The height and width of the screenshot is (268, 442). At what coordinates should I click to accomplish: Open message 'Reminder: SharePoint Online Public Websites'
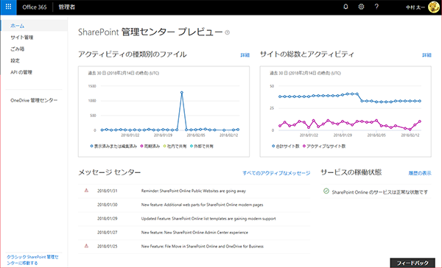(x=193, y=191)
